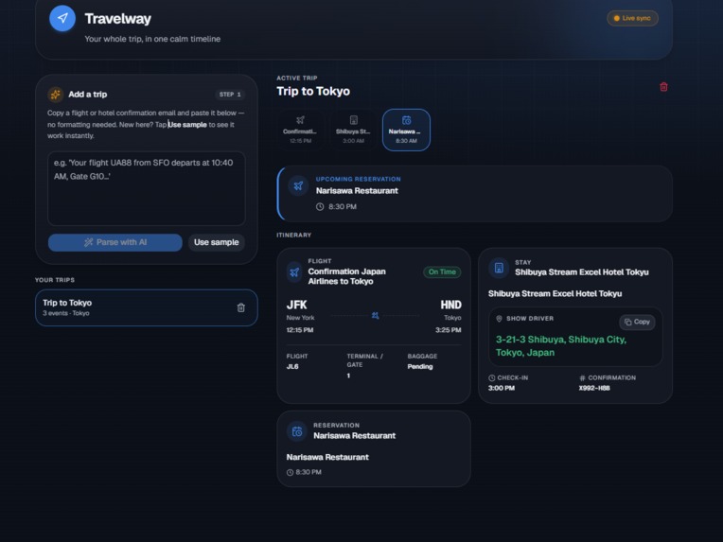Click the Travelway paper-plane logo icon
Image resolution: width=723 pixels, height=542 pixels.
tap(62, 18)
